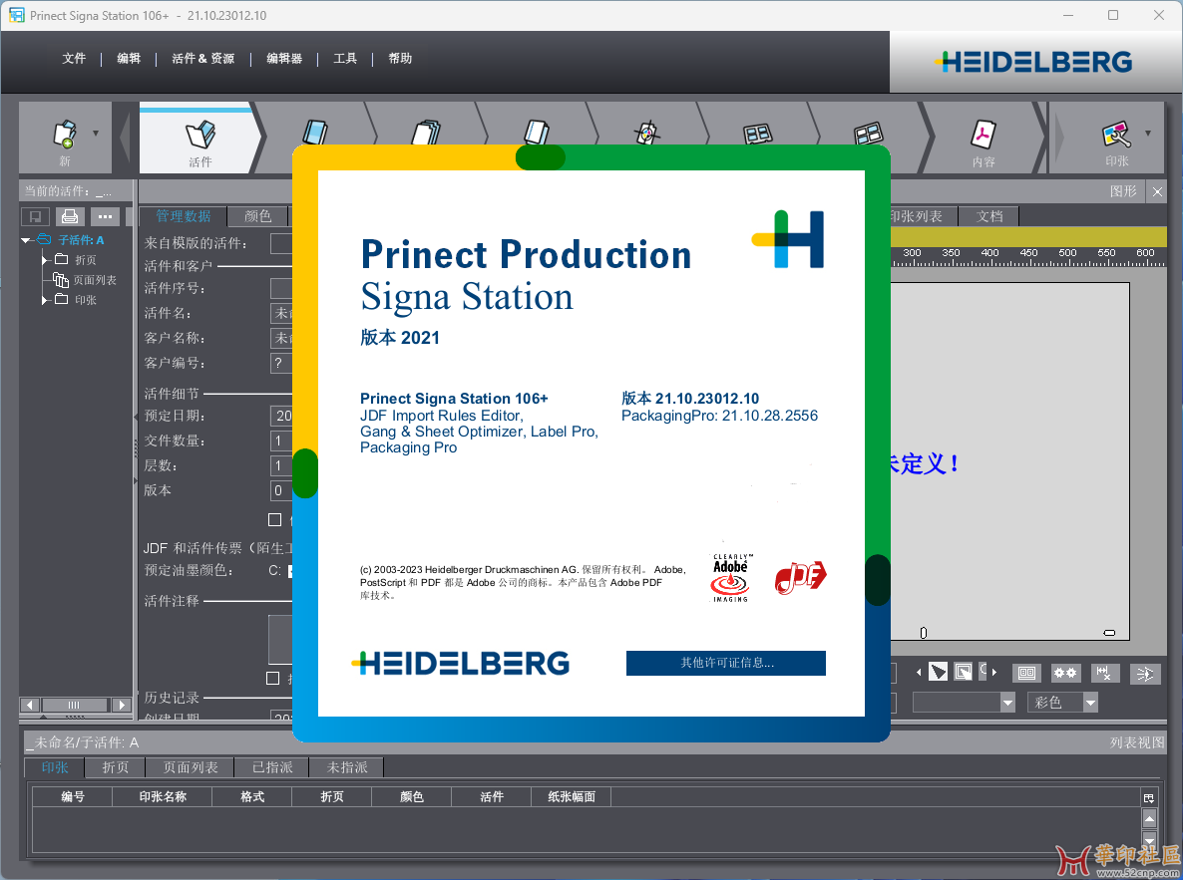Tick the checkbox above 历史记录
The height and width of the screenshot is (880, 1183).
coord(272,679)
